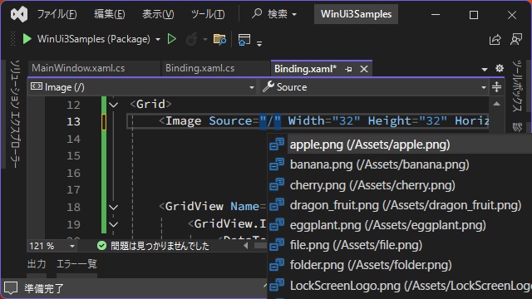Click WinUi3Samples (Package) start button label
This screenshot has width=532, height=299.
(94, 39)
